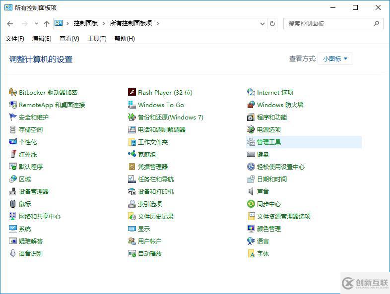Open the 语言 link

pos(263,241)
